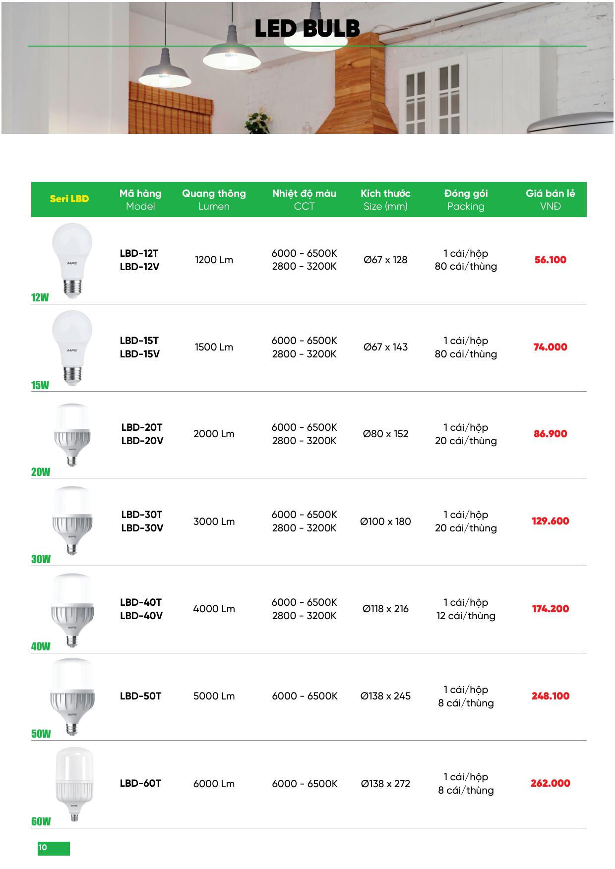615x869 pixels.
Task: Click the 262.000 price for LBD-60T
Action: click(x=550, y=783)
